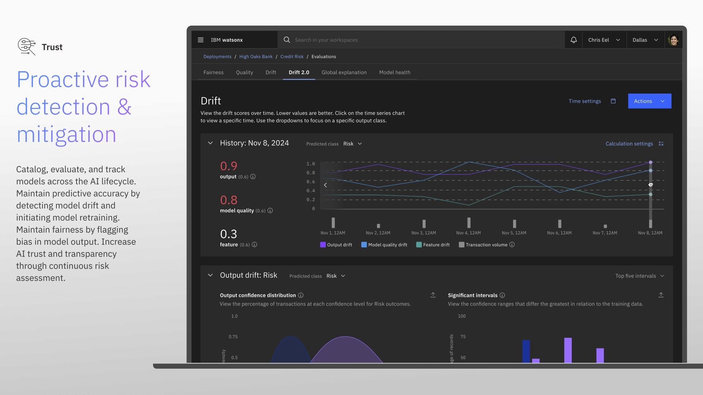The height and width of the screenshot is (395, 703).
Task: Export the Significant intervals chart
Action: pos(661,295)
